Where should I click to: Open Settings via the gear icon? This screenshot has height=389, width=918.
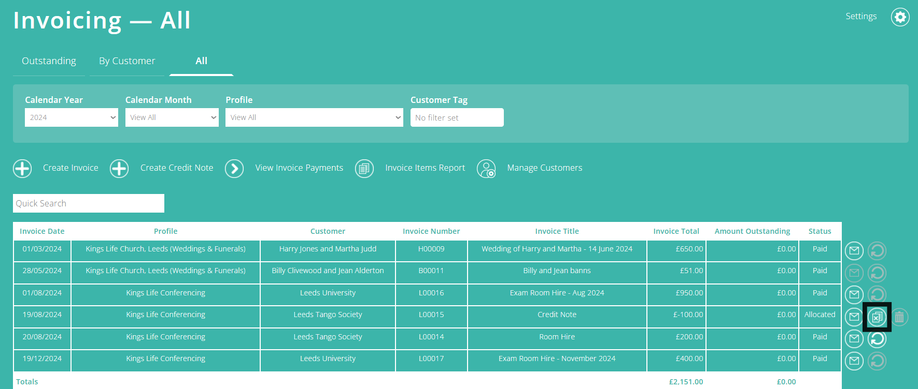point(900,17)
